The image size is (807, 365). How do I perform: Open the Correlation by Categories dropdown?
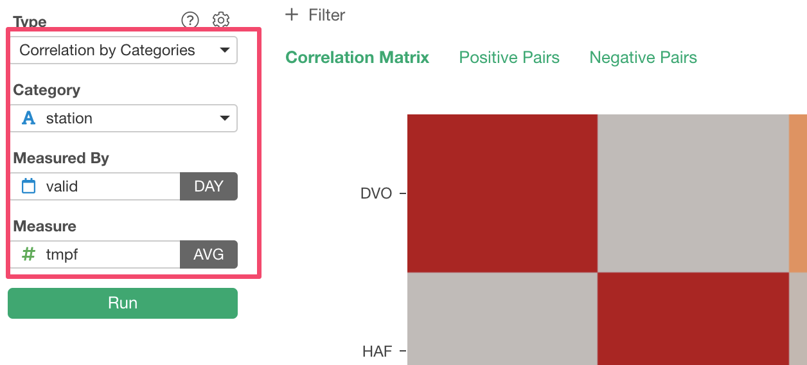pyautogui.click(x=124, y=50)
